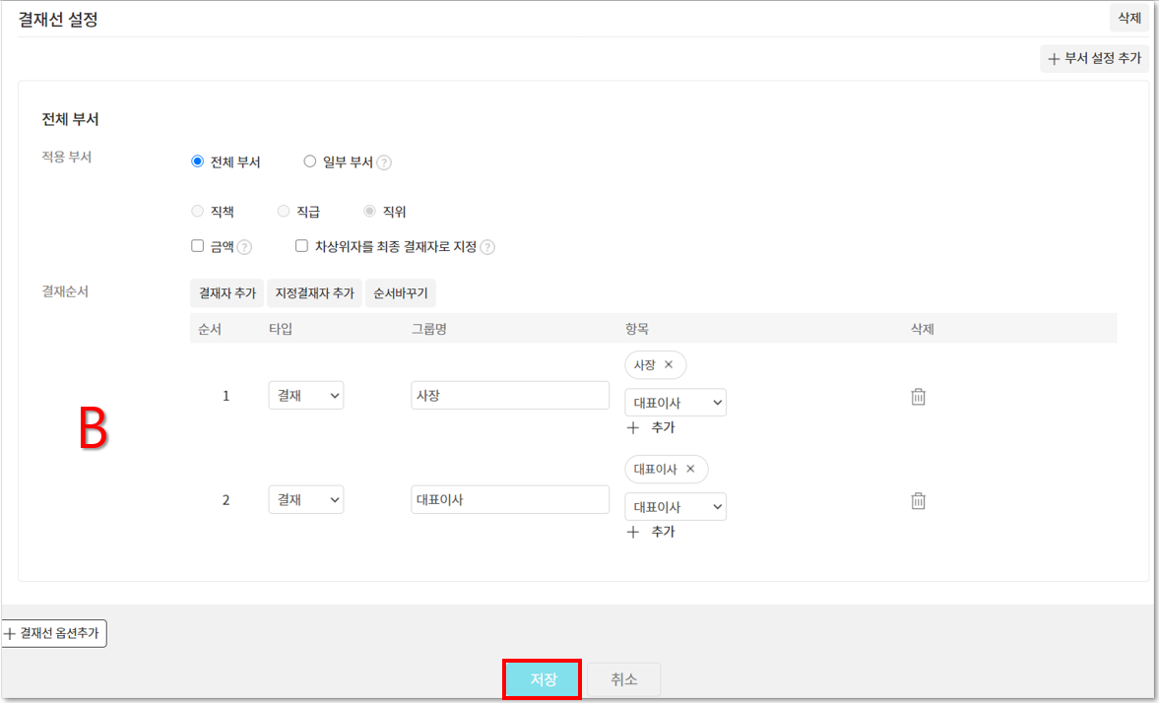Click the trash icon for row 1
Viewport: 1159px width, 703px height.
[918, 397]
